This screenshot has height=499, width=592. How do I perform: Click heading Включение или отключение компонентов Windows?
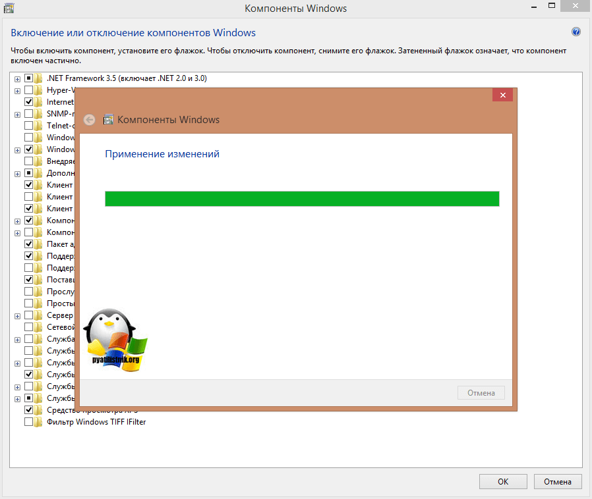point(133,33)
